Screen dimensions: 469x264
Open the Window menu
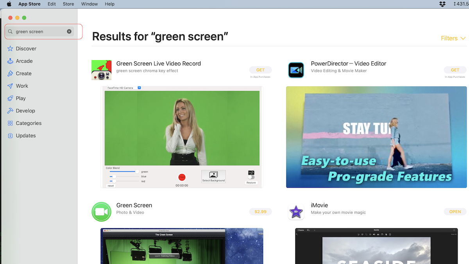click(90, 4)
